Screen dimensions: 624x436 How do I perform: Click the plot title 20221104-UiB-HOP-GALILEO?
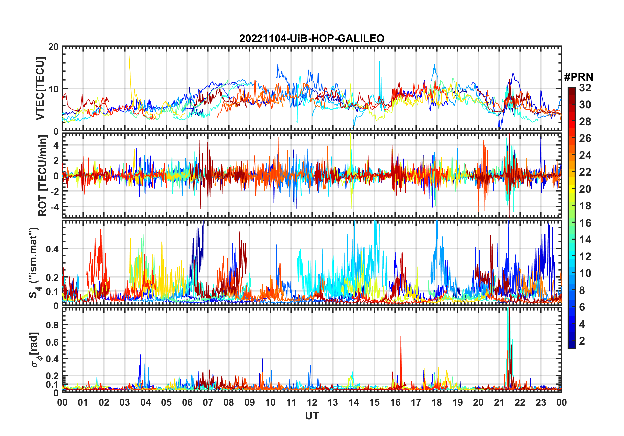[x=312, y=39]
